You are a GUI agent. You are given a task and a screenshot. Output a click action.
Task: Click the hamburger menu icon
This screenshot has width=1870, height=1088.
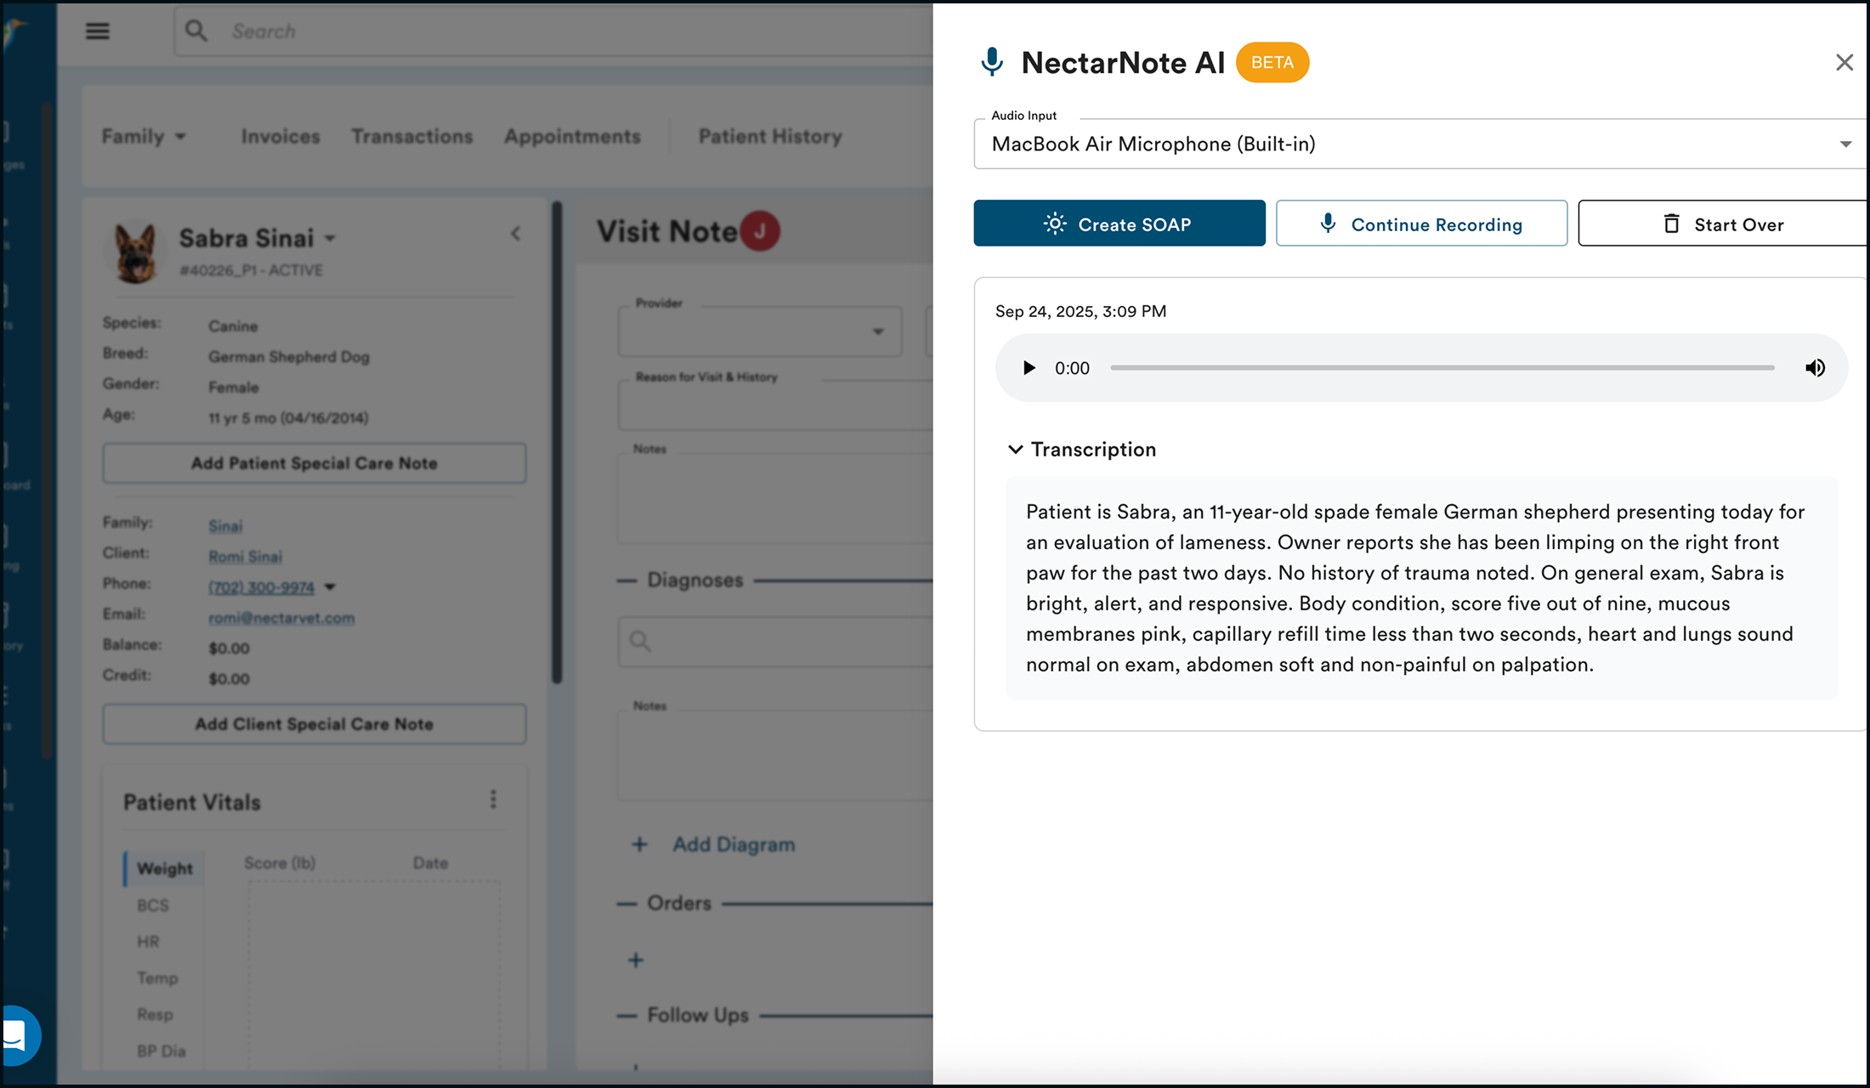click(x=98, y=31)
